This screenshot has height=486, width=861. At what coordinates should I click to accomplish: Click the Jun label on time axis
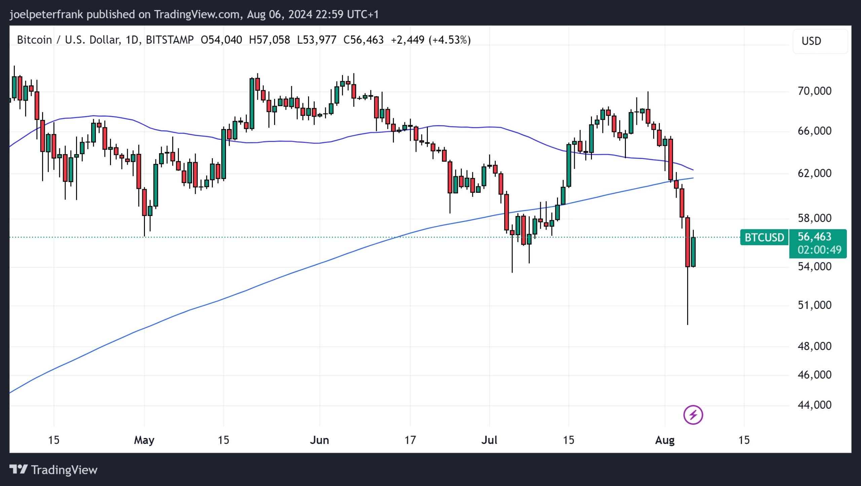pyautogui.click(x=319, y=440)
